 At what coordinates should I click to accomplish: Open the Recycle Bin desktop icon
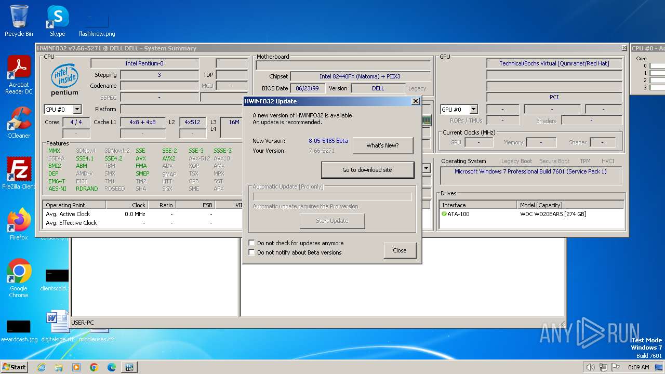[x=19, y=21]
